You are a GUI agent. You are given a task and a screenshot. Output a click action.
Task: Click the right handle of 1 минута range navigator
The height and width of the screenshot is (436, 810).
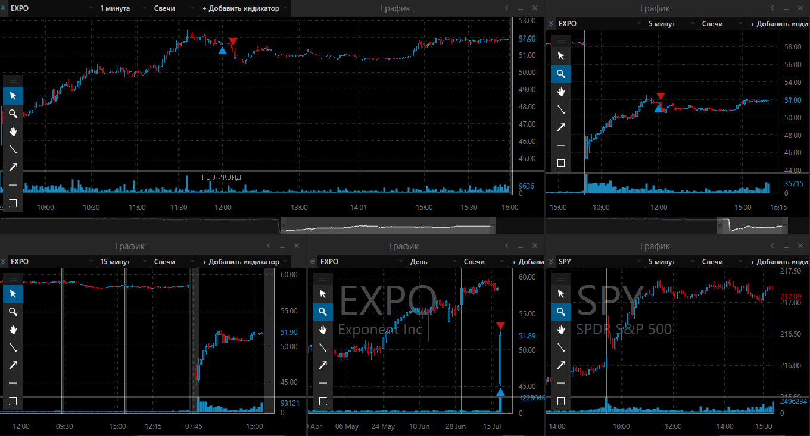click(x=493, y=225)
